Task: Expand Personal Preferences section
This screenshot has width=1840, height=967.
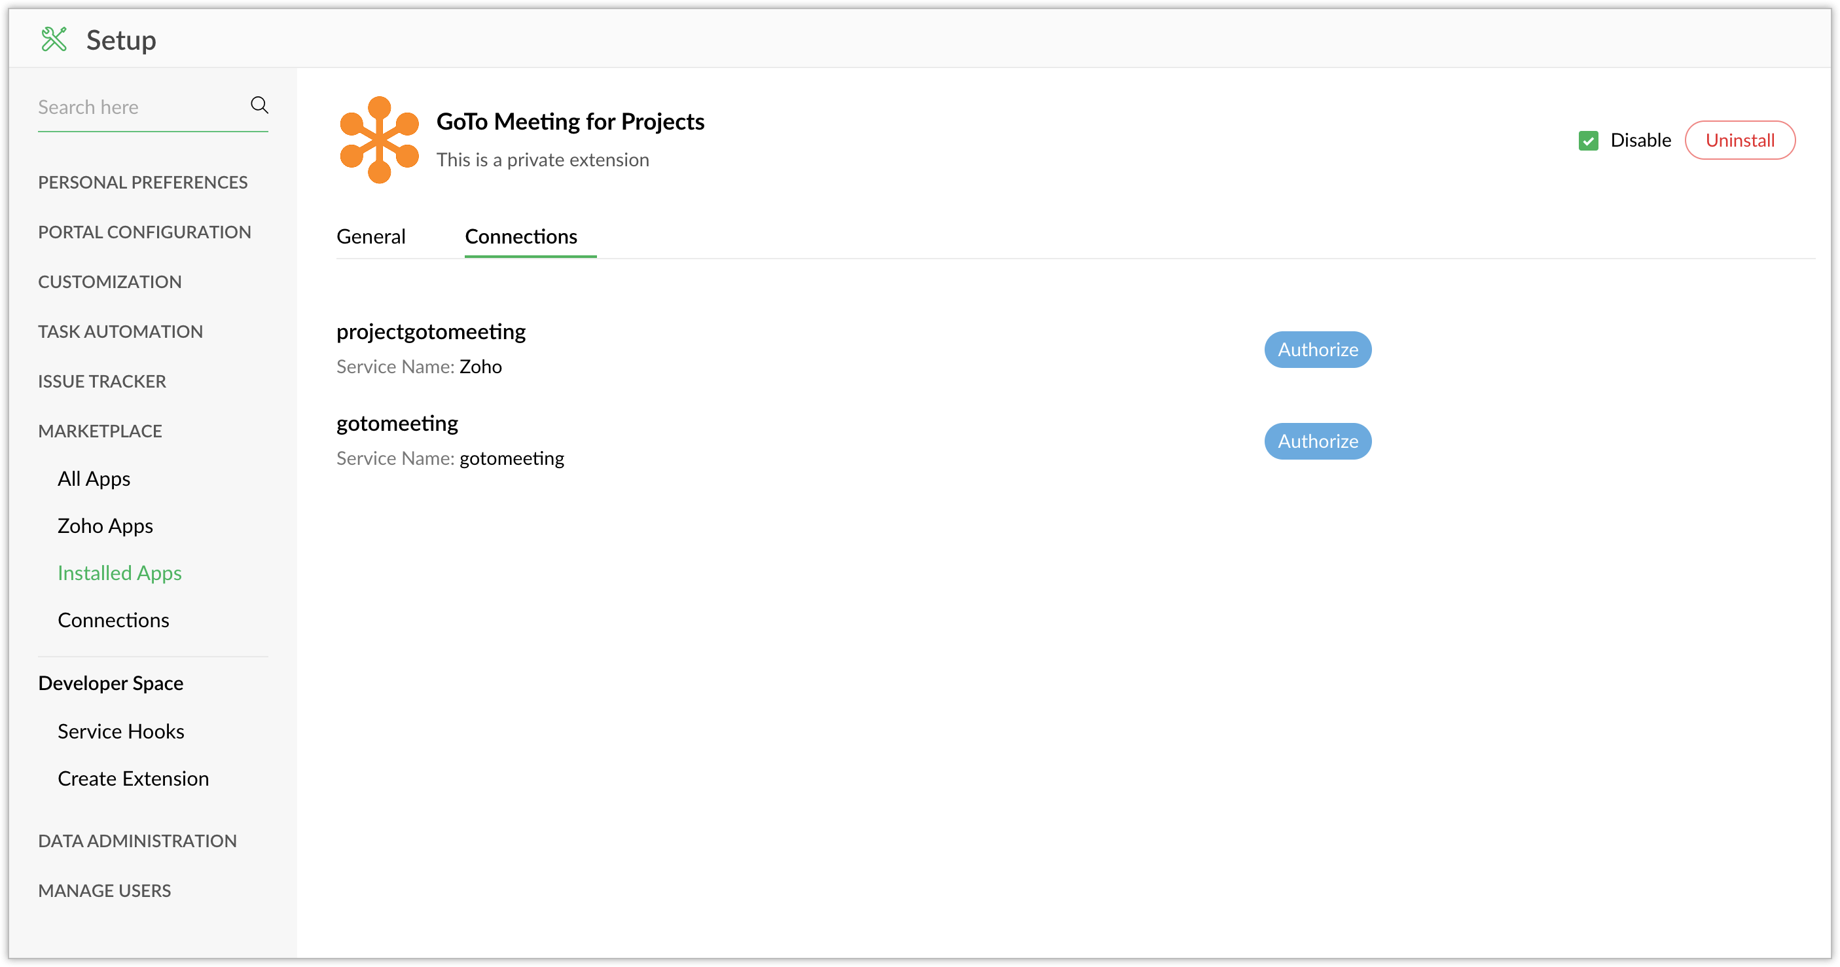Action: point(143,182)
